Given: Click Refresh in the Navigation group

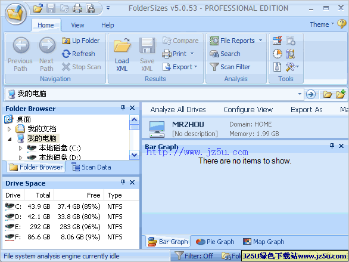Looking at the screenshot, I should click(x=79, y=54).
